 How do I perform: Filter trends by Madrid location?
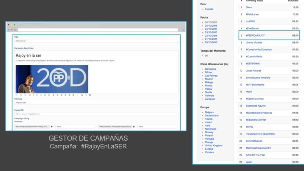(x=209, y=79)
